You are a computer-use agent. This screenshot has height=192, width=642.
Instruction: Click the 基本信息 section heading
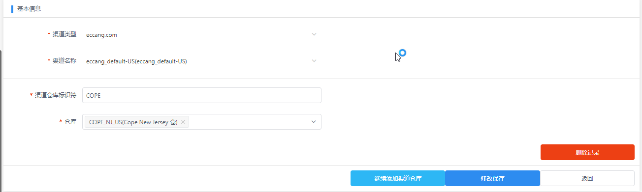pyautogui.click(x=29, y=9)
